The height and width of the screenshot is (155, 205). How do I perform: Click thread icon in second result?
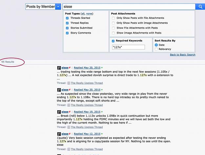tap(69, 105)
